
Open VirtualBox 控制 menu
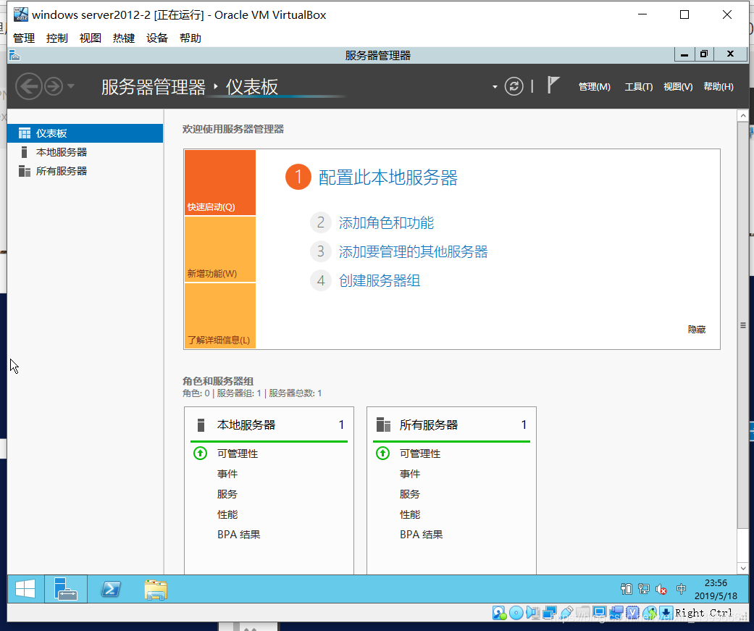(56, 38)
